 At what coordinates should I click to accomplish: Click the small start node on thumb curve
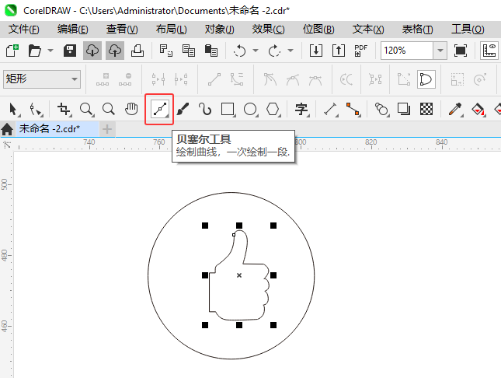pyautogui.click(x=234, y=235)
